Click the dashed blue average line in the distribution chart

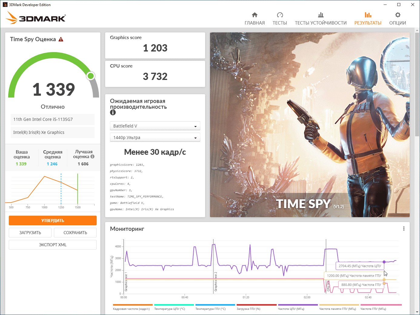(61, 189)
